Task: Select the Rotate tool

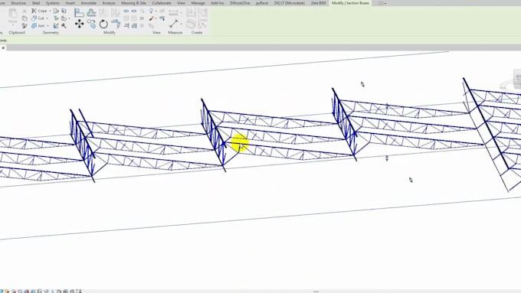Action: click(x=103, y=24)
